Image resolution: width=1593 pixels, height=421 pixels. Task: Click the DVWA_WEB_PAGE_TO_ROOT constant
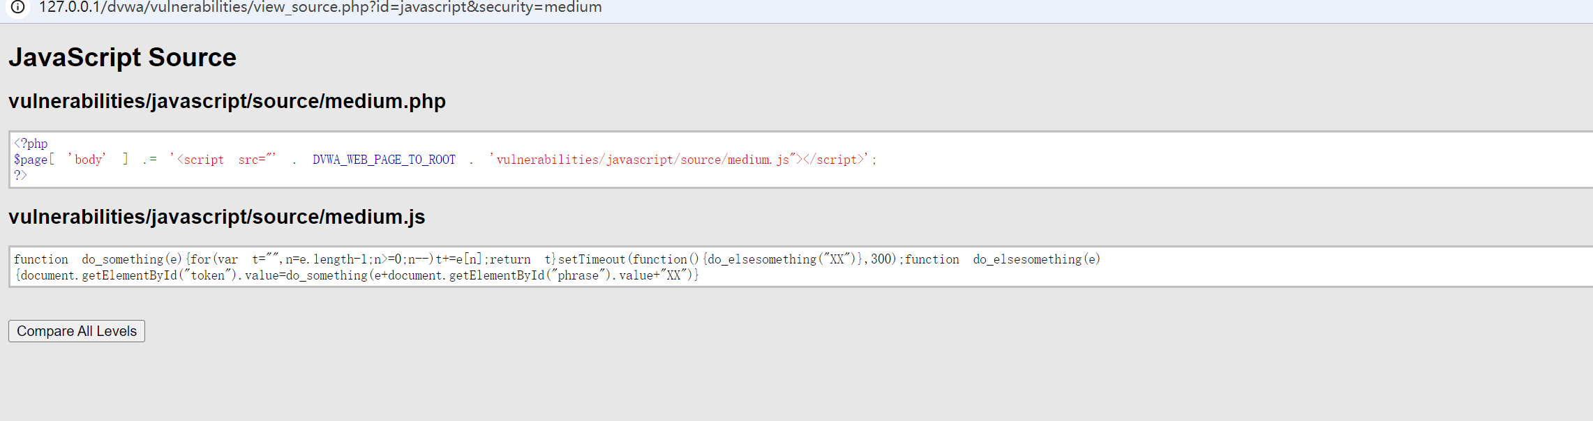(384, 160)
